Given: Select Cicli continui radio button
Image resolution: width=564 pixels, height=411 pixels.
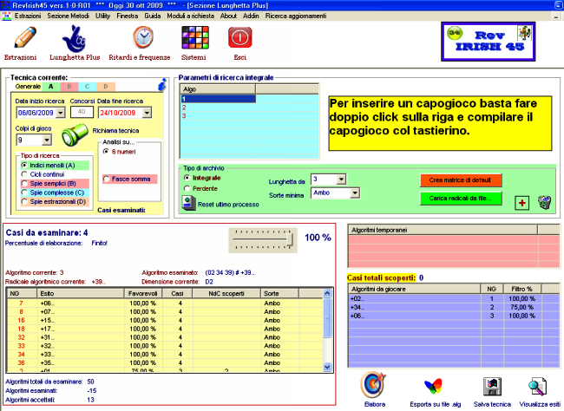Looking at the screenshot, I should coord(24,174).
